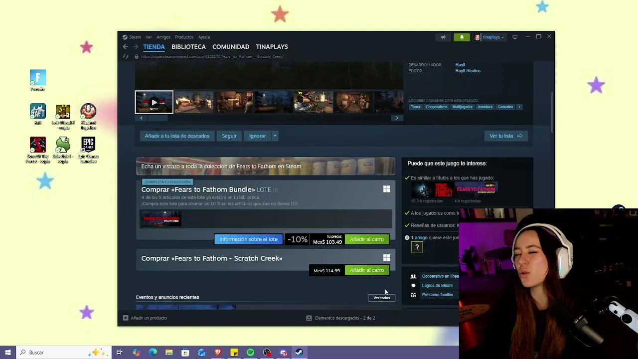The width and height of the screenshot is (638, 359).
Task: Open Spotify from the taskbar
Action: tap(251, 353)
